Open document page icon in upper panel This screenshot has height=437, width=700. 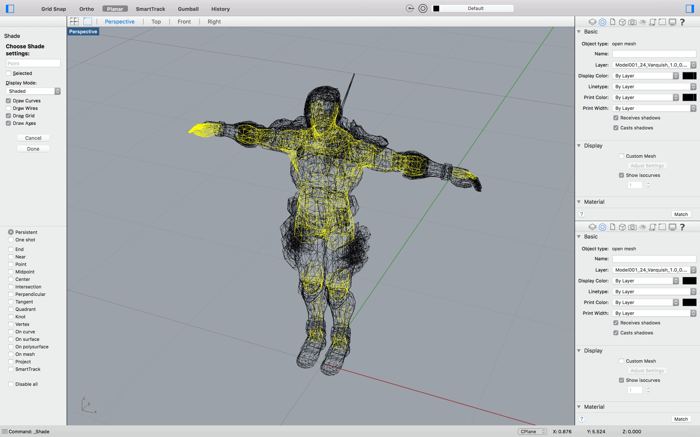[612, 22]
